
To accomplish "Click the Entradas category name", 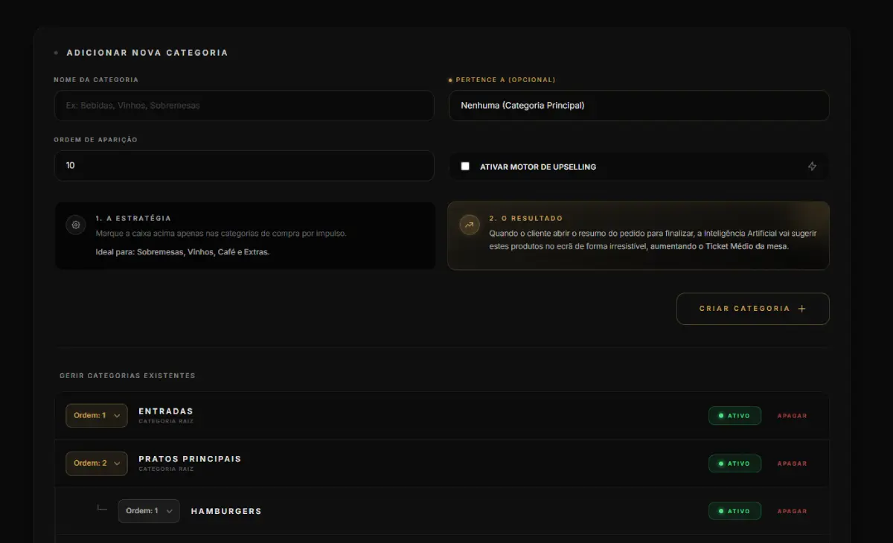I will coord(166,411).
